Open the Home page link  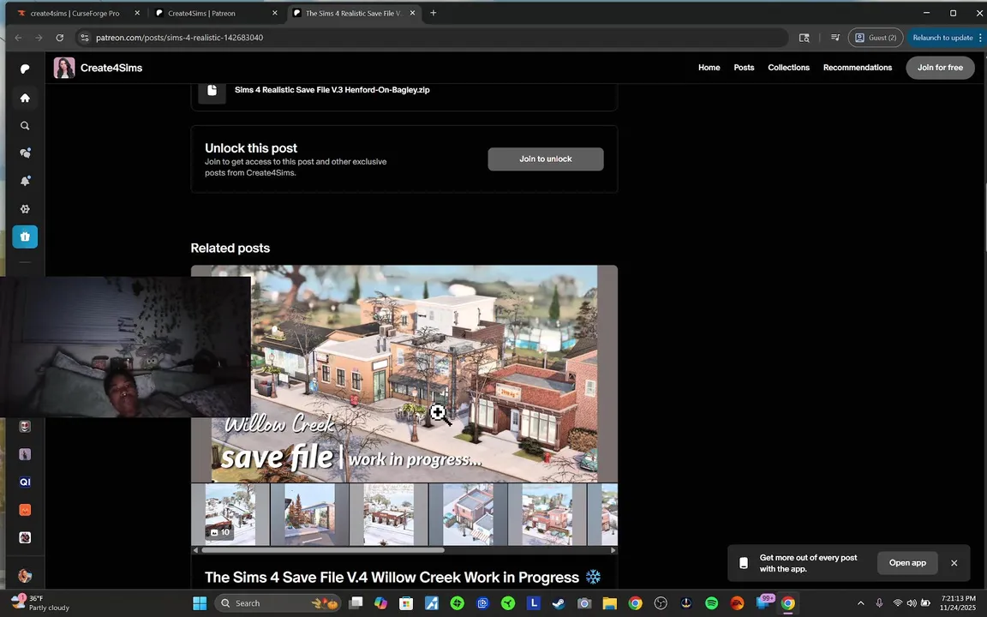[x=709, y=68]
